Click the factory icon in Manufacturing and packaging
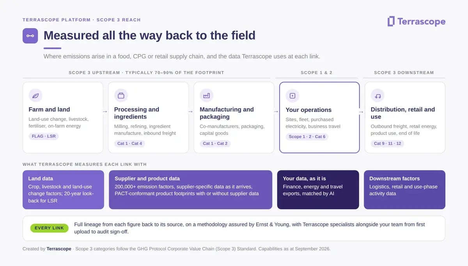Viewport: 468px width, 266px height. coord(206,95)
